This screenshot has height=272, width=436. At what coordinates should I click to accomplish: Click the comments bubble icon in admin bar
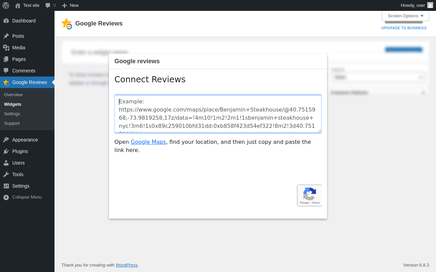(48, 5)
